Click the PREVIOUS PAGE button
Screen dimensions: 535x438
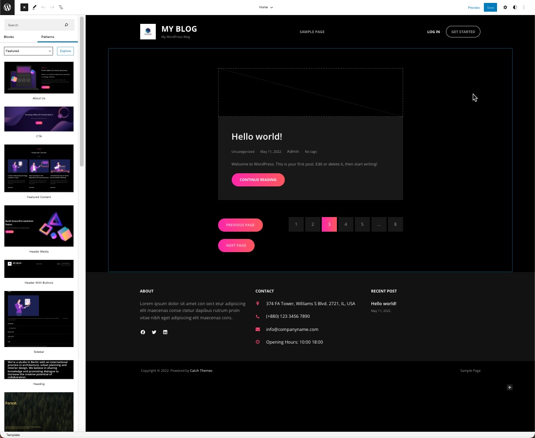pos(240,225)
